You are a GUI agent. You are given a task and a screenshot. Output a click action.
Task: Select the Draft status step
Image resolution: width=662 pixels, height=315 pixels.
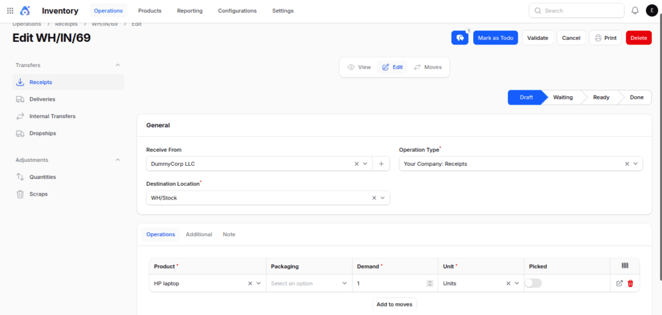coord(526,97)
